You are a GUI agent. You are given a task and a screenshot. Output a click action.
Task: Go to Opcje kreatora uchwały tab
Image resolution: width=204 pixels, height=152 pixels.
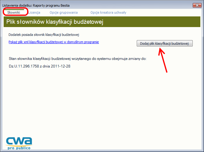[x=108, y=12]
